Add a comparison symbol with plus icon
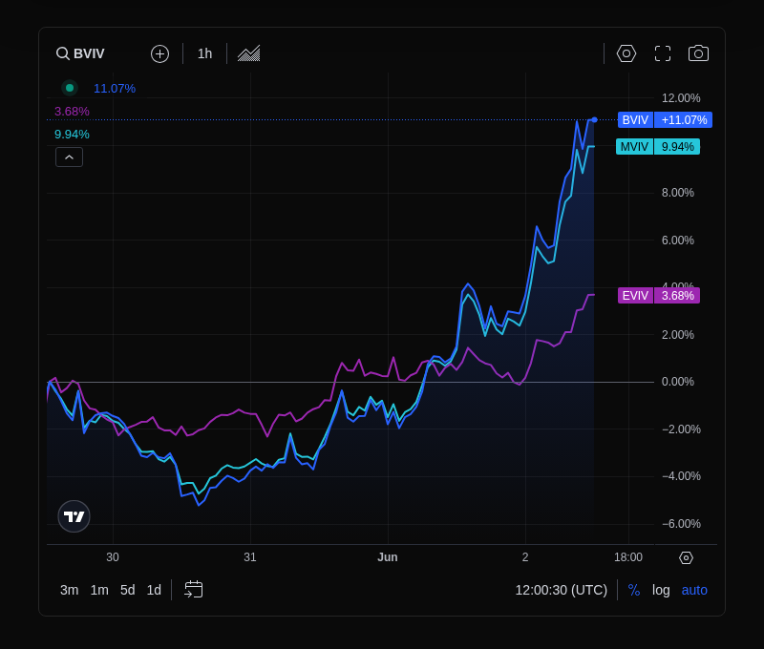764x649 pixels. pyautogui.click(x=159, y=53)
